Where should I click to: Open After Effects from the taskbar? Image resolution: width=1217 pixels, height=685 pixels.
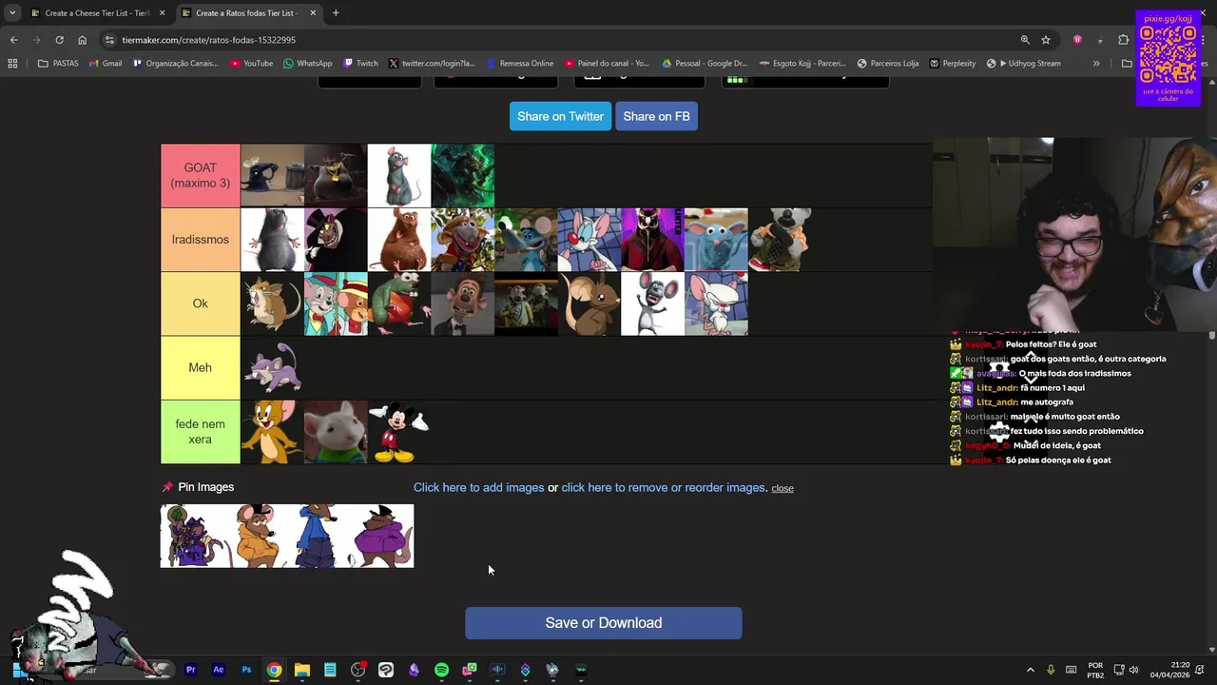coord(219,670)
